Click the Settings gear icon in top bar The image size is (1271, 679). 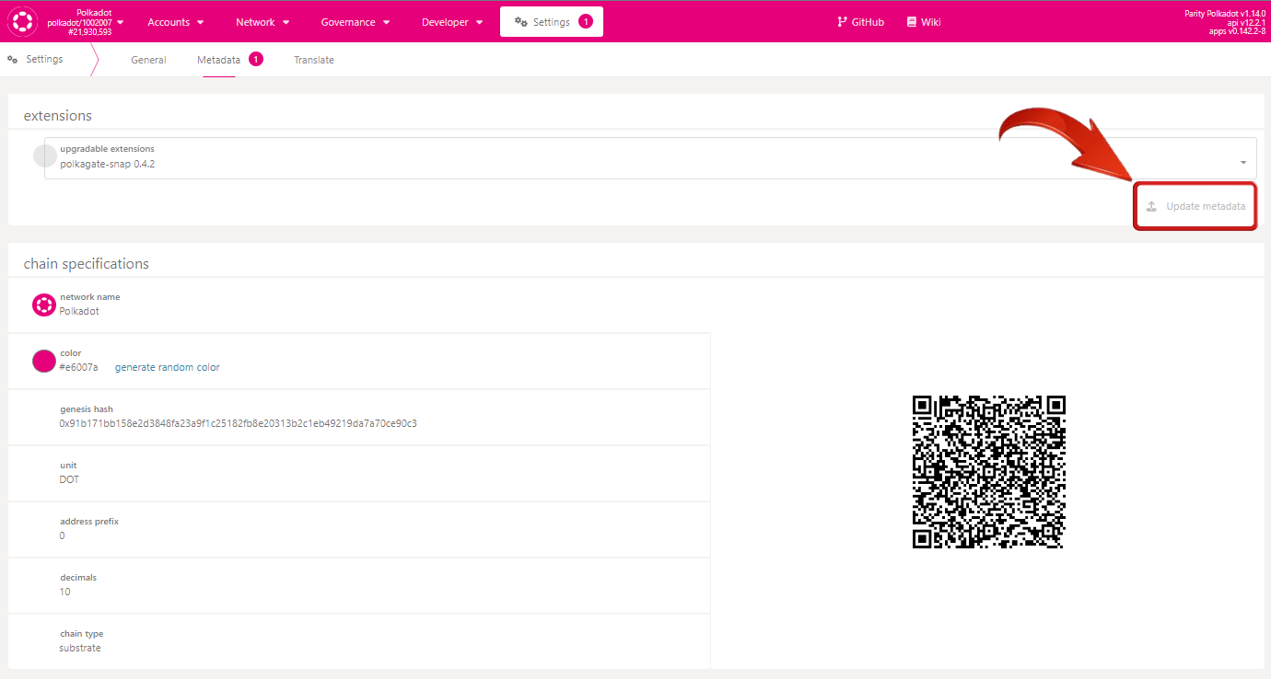(x=521, y=22)
